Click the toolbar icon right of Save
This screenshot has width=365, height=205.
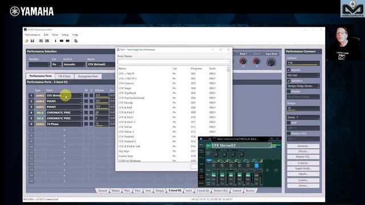click(x=40, y=41)
